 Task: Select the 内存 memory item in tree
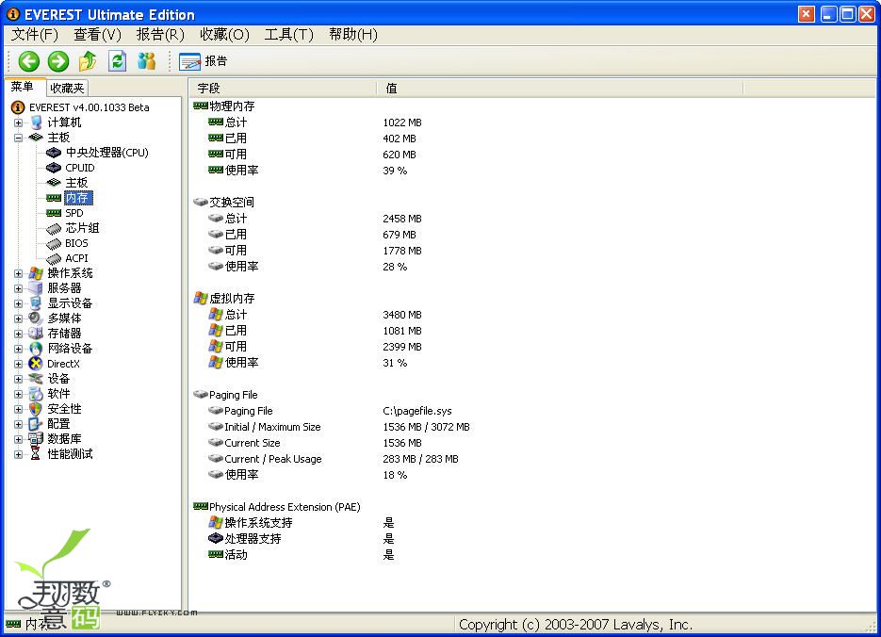[77, 198]
